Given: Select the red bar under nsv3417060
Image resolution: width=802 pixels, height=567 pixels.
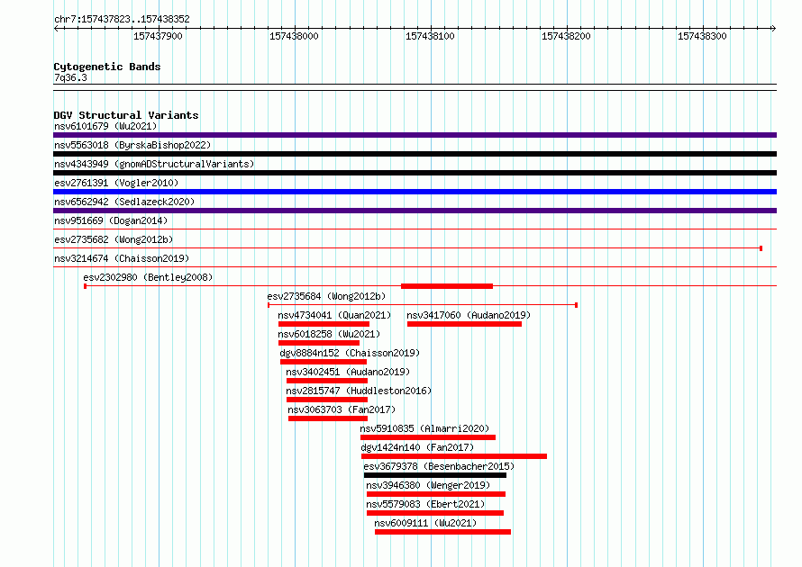Looking at the screenshot, I should tap(464, 324).
